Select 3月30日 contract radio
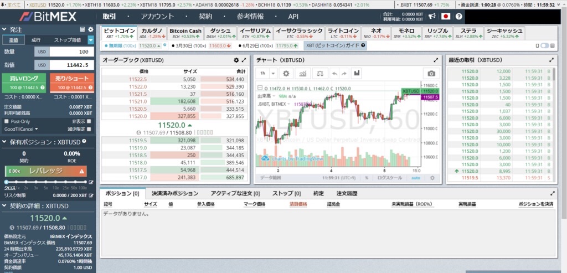 [173, 46]
